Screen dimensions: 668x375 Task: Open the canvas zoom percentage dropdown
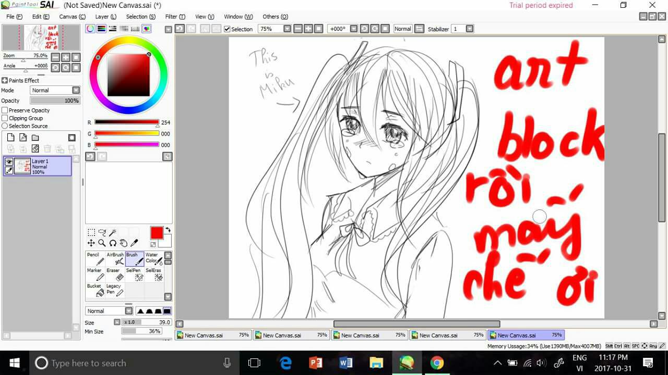[287, 29]
